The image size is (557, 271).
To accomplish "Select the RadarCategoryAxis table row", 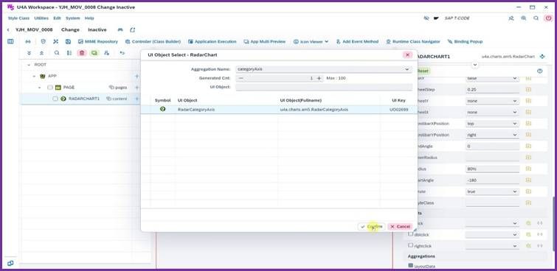I will [x=279, y=110].
